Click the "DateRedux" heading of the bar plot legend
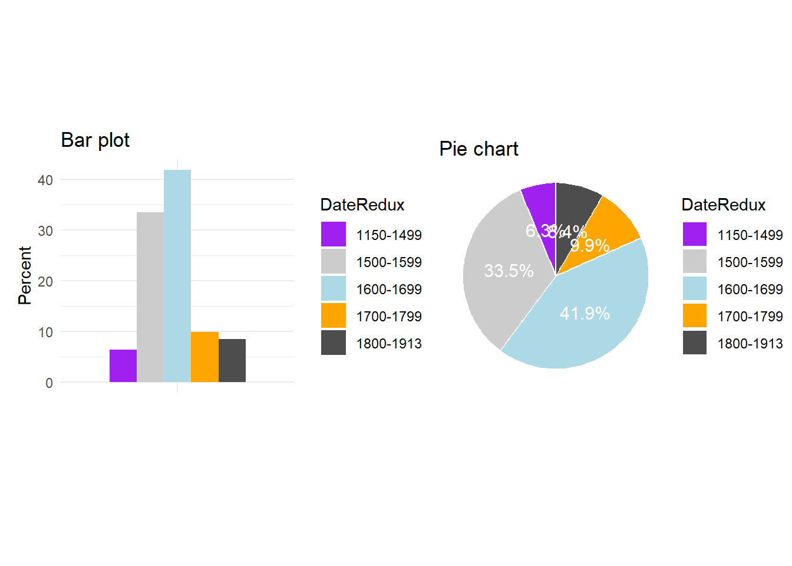Image resolution: width=792 pixels, height=566 pixels. [x=362, y=205]
